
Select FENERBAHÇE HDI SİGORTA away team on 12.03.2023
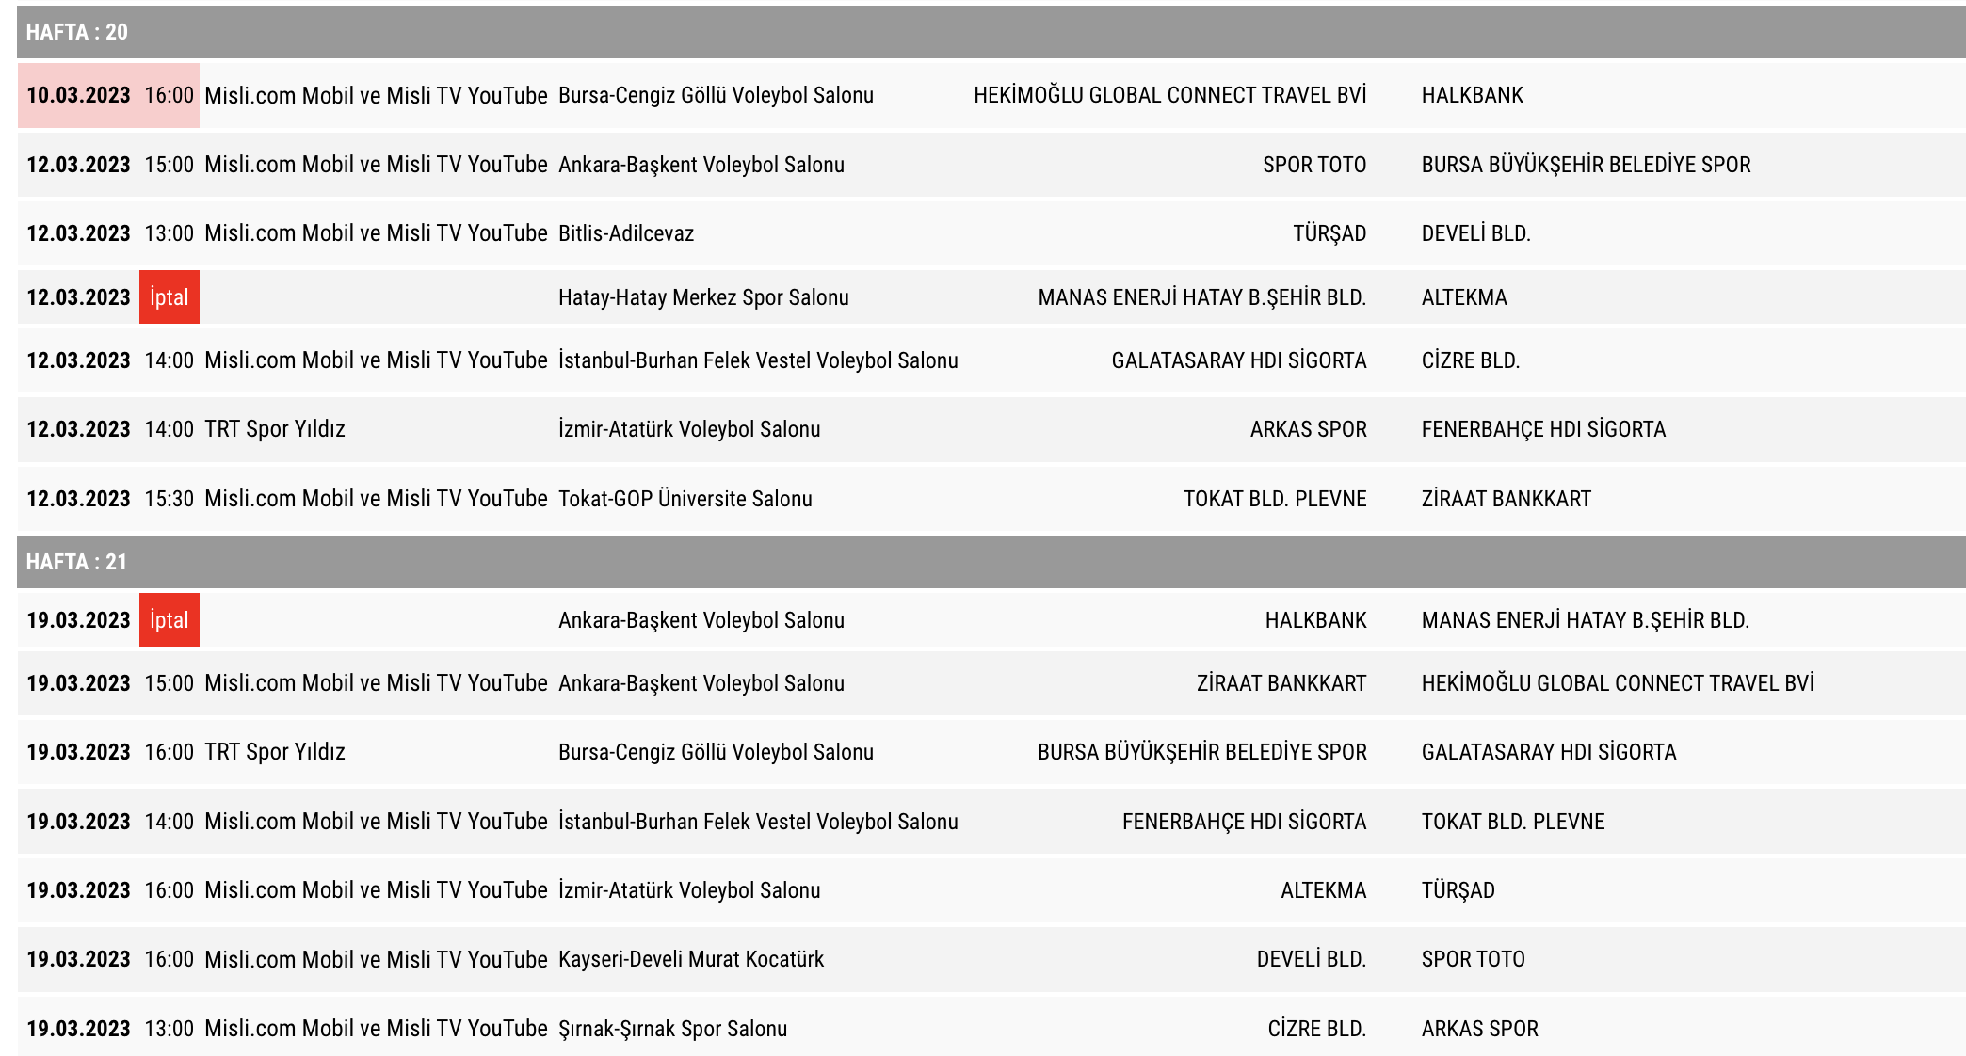1543,429
